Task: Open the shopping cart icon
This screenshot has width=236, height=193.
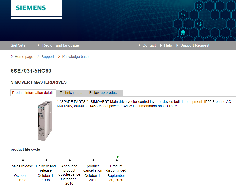Action: coord(183,15)
